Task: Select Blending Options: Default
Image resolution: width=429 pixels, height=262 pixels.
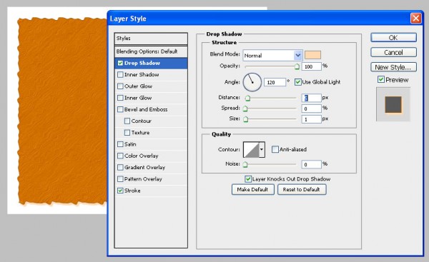Action: [x=151, y=51]
